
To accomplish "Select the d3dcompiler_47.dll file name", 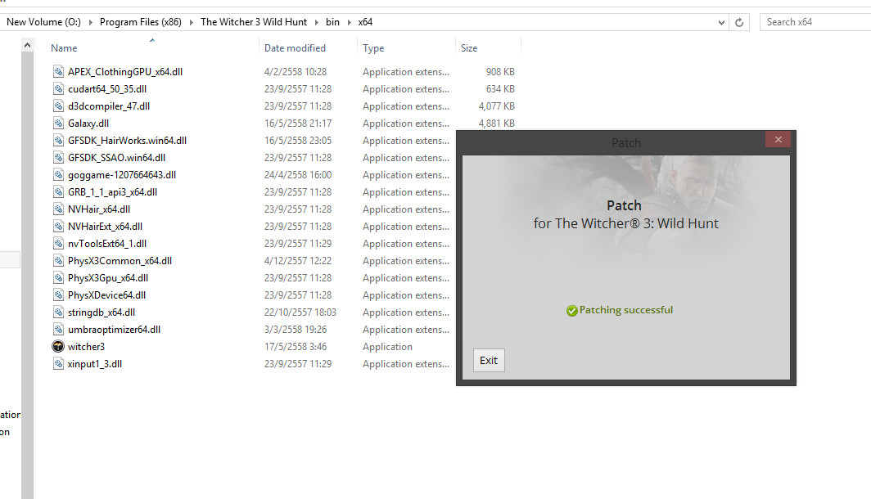I will tap(109, 106).
